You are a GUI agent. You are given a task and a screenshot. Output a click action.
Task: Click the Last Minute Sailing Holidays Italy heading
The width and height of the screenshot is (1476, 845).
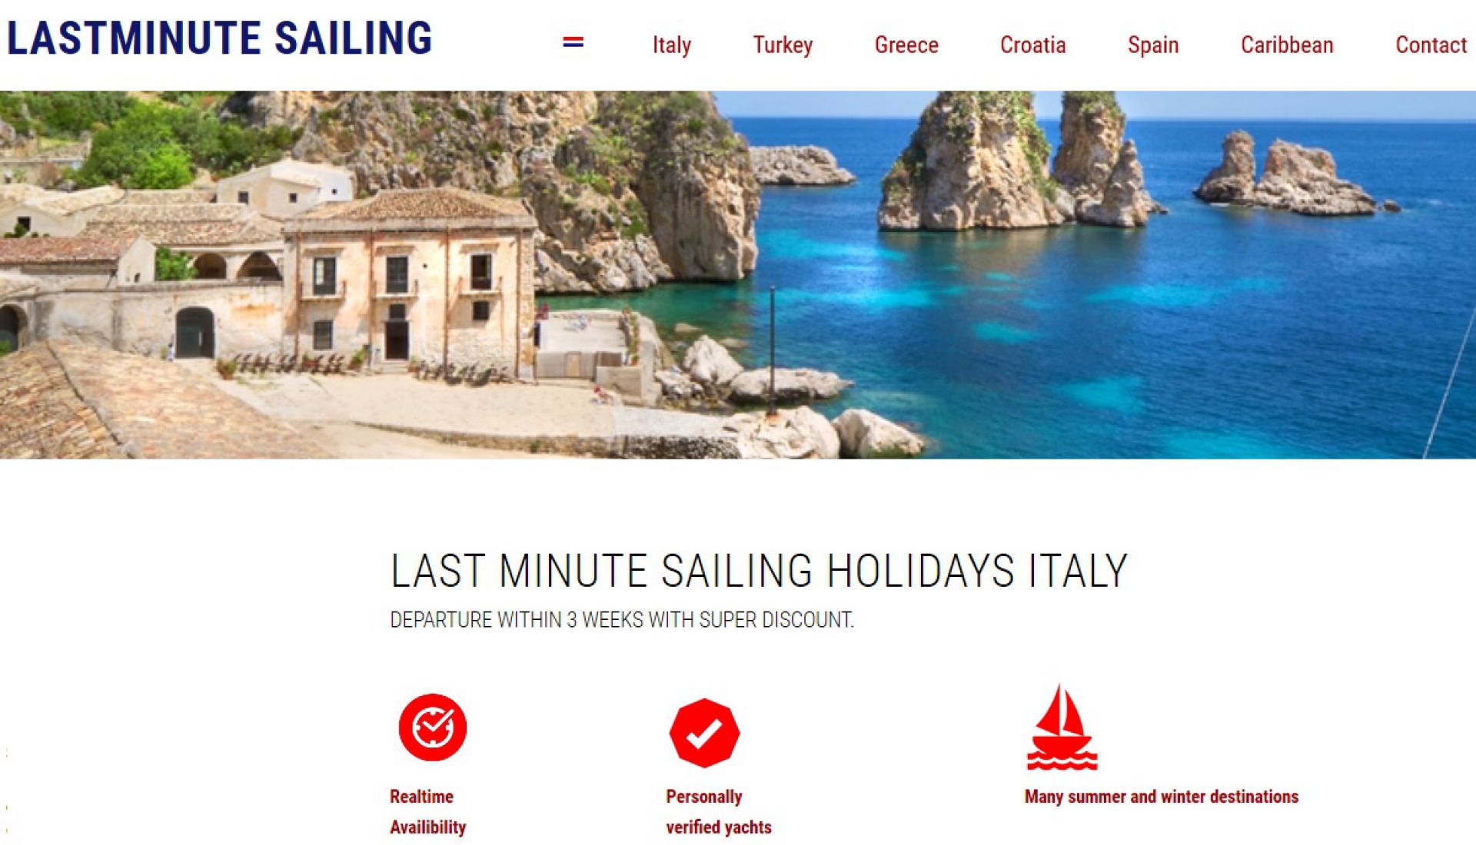759,571
